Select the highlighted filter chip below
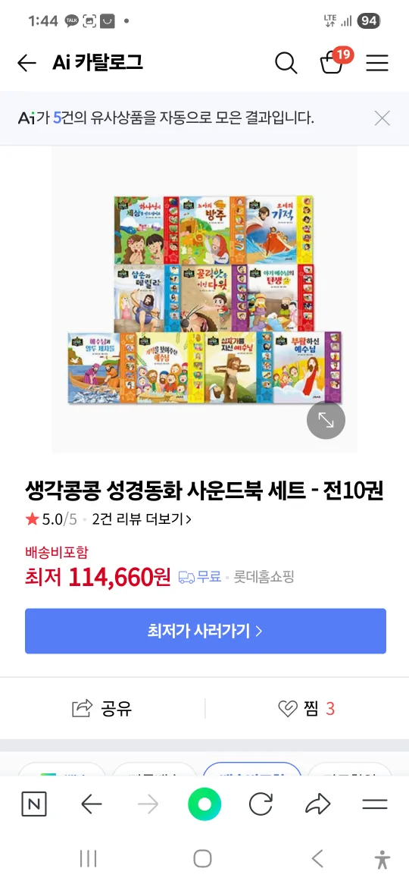Viewport: 409px width, 887px height. (252, 769)
